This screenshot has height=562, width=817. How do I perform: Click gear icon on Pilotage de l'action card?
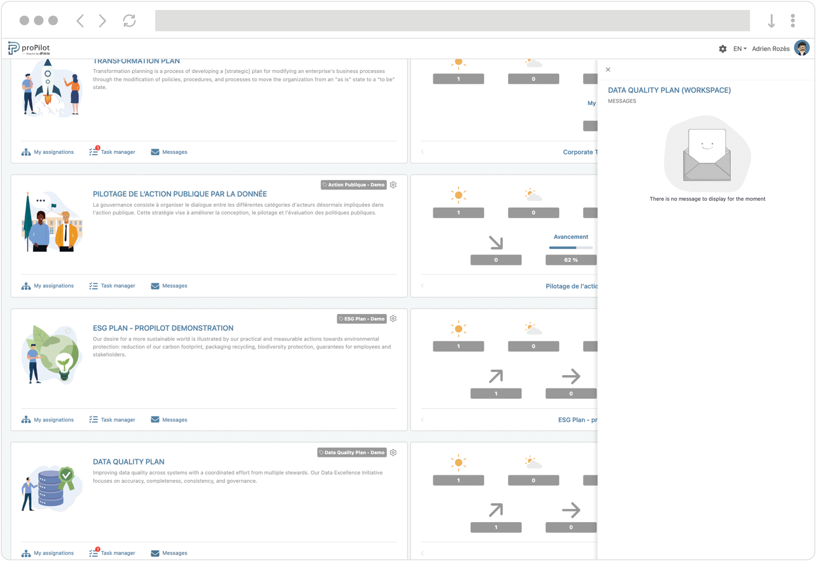(393, 185)
